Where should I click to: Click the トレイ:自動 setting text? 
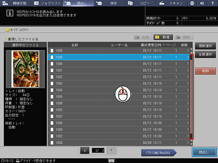click(15, 91)
